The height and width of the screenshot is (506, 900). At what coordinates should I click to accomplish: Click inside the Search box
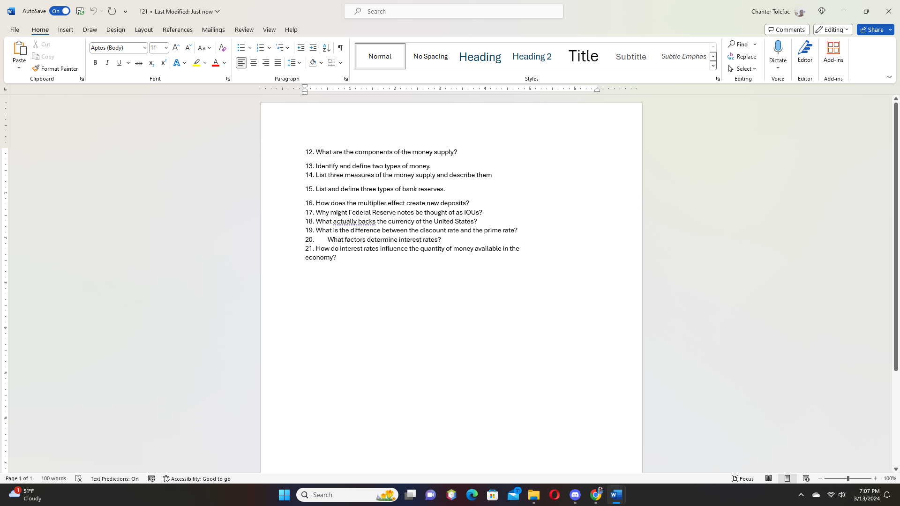tap(453, 11)
